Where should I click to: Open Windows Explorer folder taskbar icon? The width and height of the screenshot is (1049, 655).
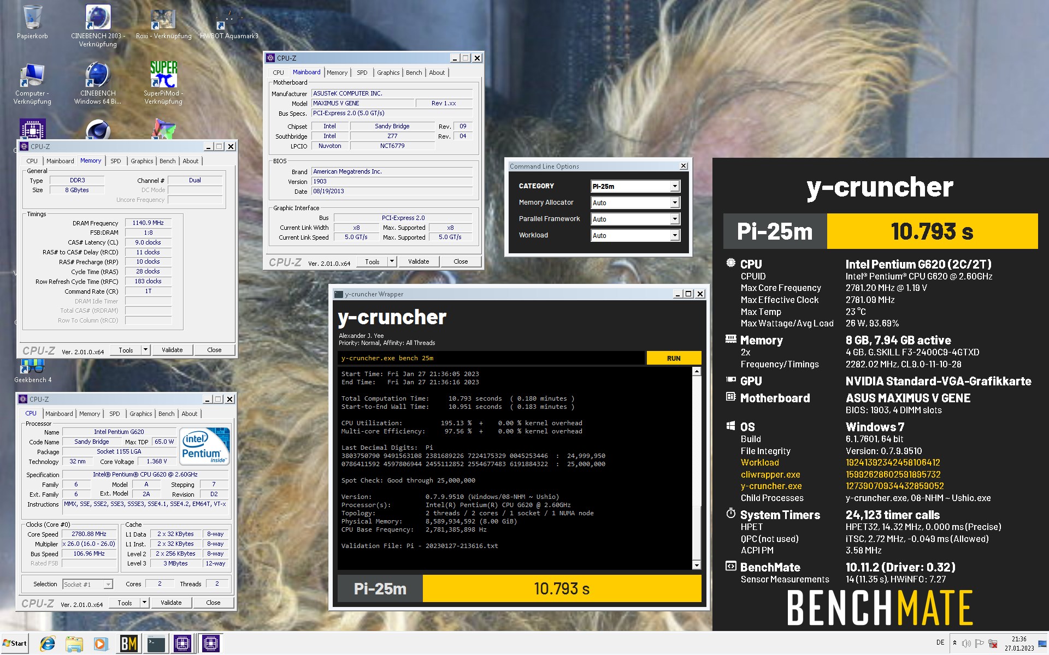click(74, 644)
